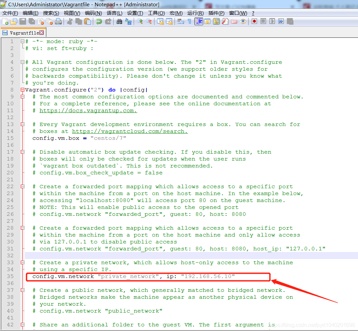This screenshot has height=331, width=358.
Task: Click the green Undo arrow icon
Action: click(99, 21)
